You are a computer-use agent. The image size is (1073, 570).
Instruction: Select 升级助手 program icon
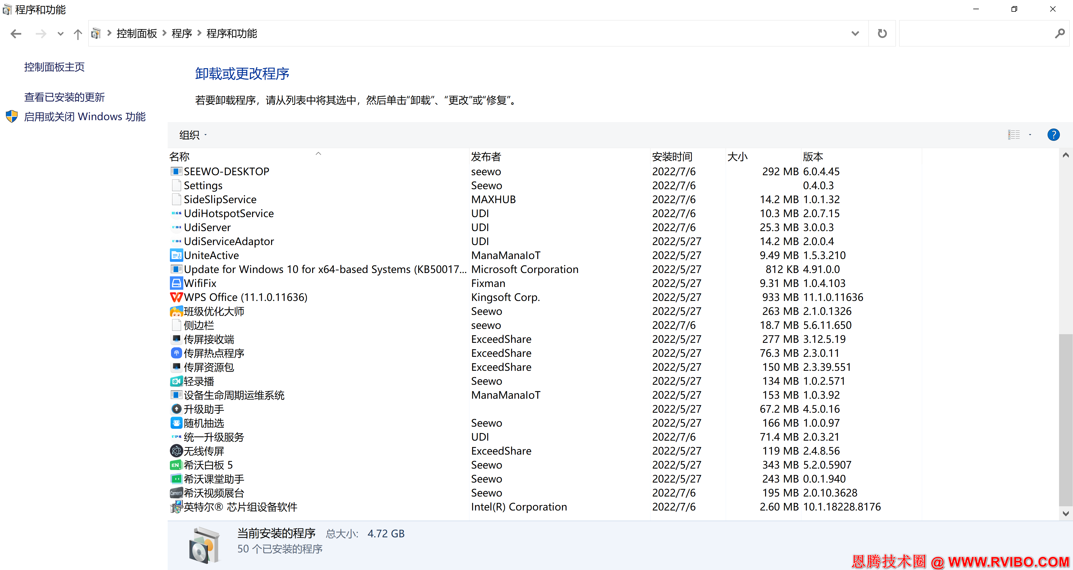176,409
